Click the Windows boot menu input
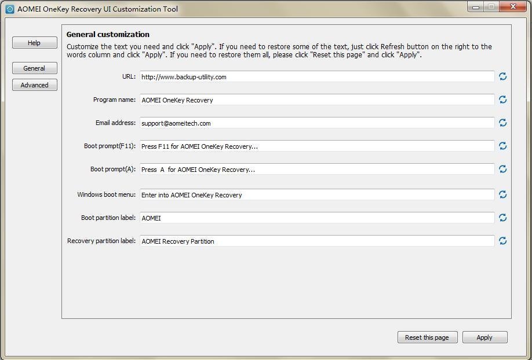 pos(316,194)
